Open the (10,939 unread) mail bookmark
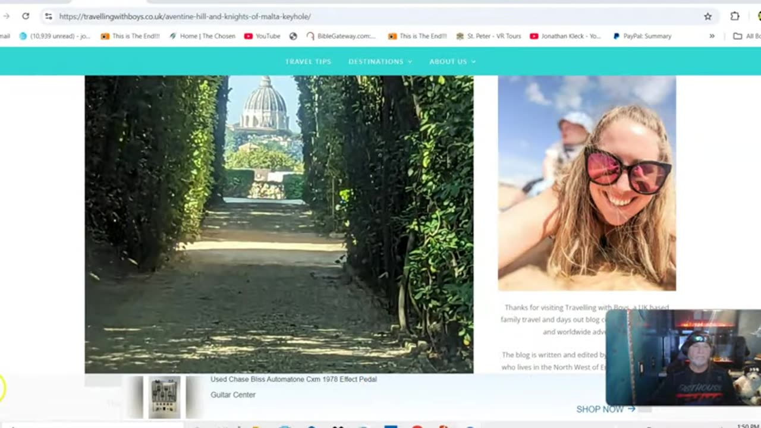The height and width of the screenshot is (428, 761). 55,36
